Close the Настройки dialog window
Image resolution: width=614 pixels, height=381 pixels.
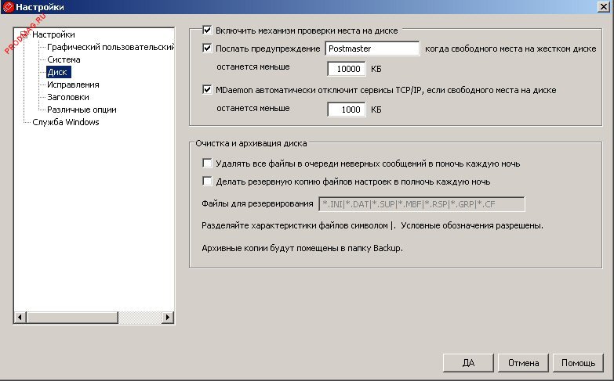coord(605,7)
